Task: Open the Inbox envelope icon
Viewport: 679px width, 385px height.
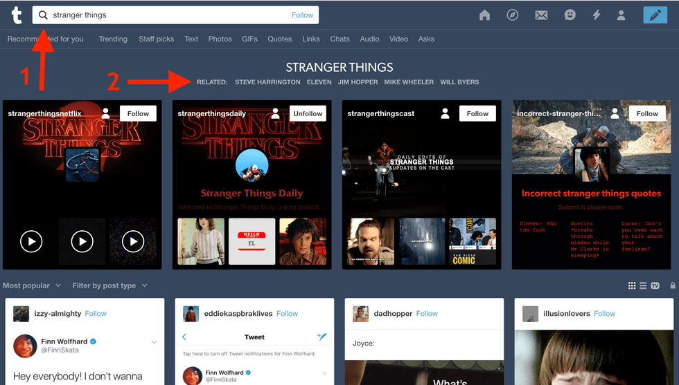Action: point(541,15)
